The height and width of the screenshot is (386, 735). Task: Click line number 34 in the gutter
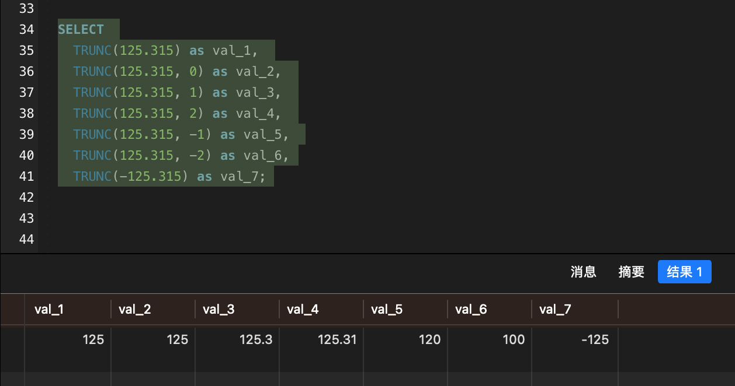pos(27,29)
